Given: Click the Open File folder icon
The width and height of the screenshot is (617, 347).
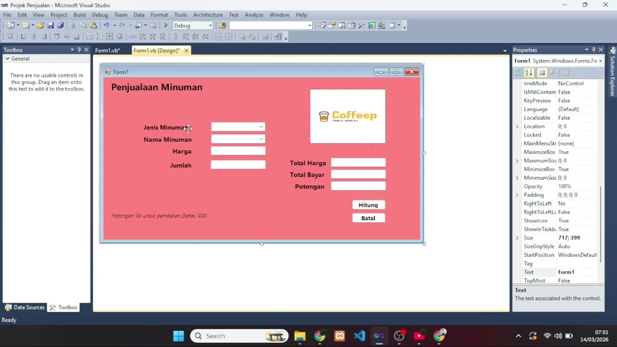Looking at the screenshot, I should (40, 26).
